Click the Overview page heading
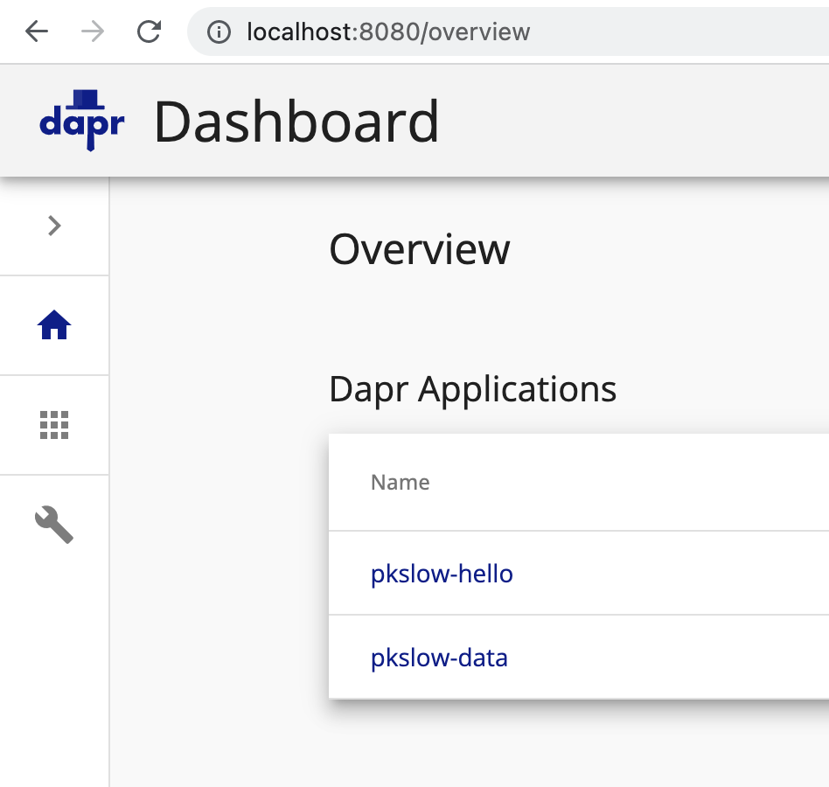 [419, 249]
